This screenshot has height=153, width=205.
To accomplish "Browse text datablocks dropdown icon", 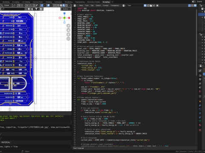I will tap(124, 6).
